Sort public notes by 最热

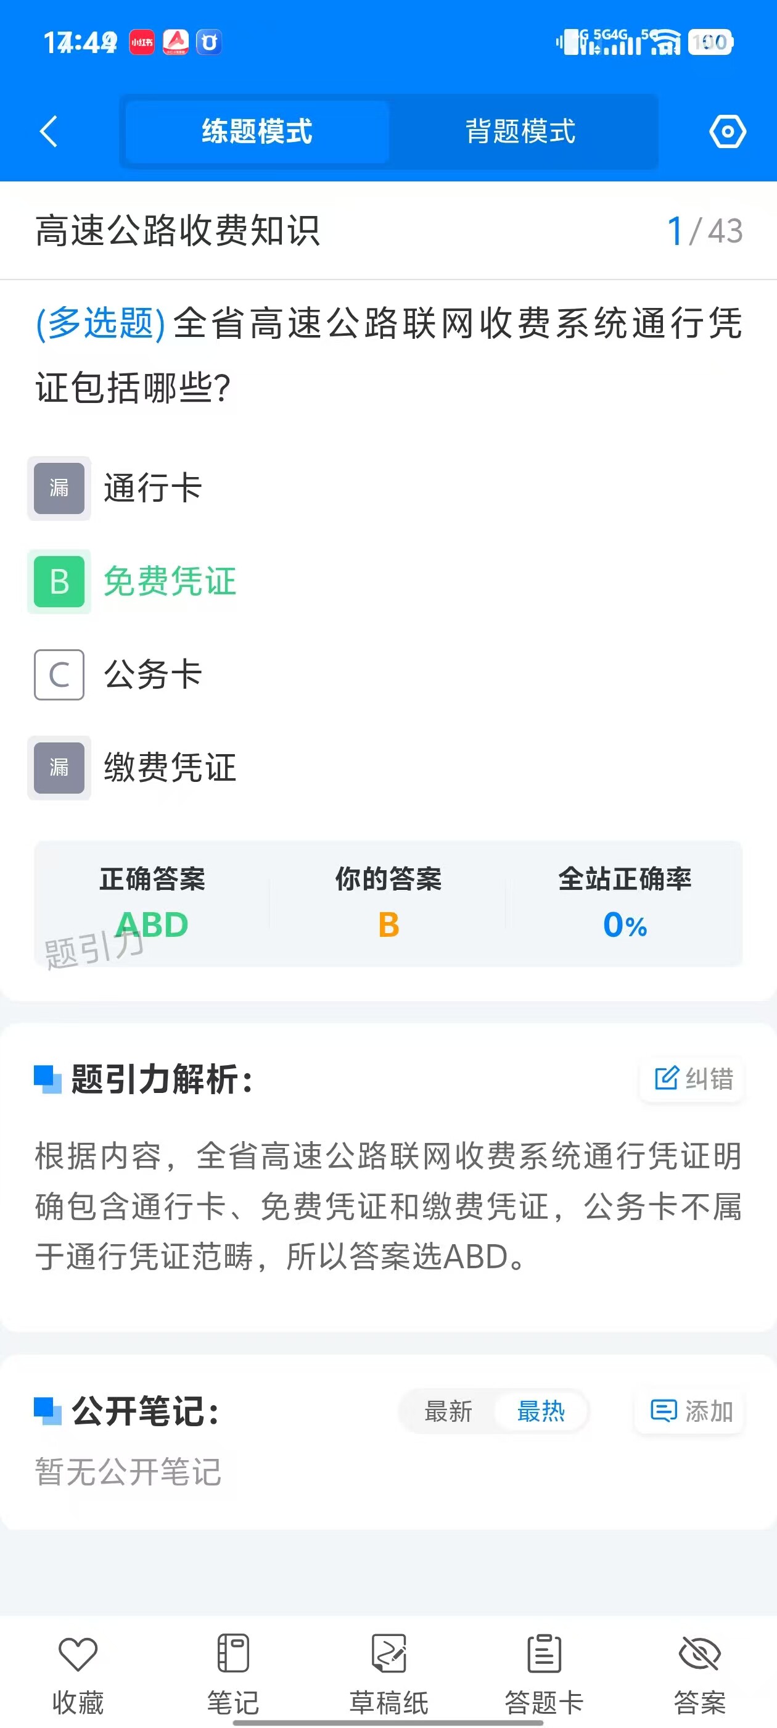pyautogui.click(x=541, y=1411)
